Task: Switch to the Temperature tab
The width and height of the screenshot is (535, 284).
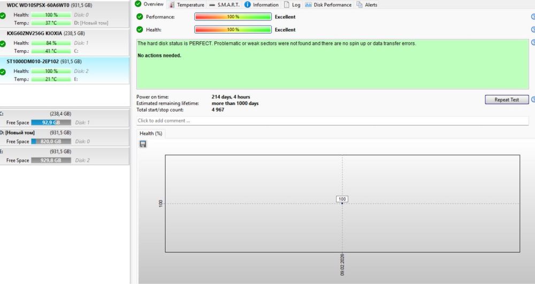Action: 187,5
